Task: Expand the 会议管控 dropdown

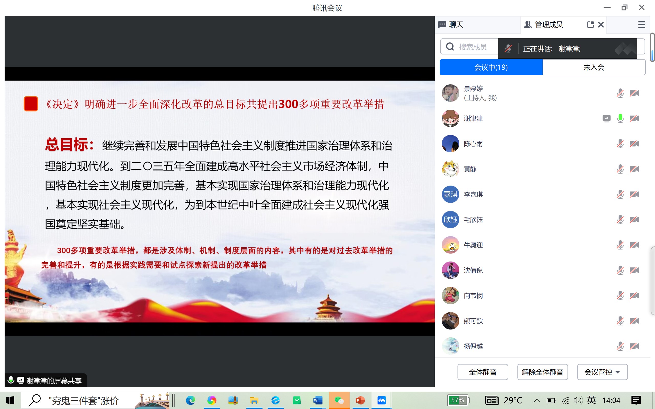Action: point(602,372)
